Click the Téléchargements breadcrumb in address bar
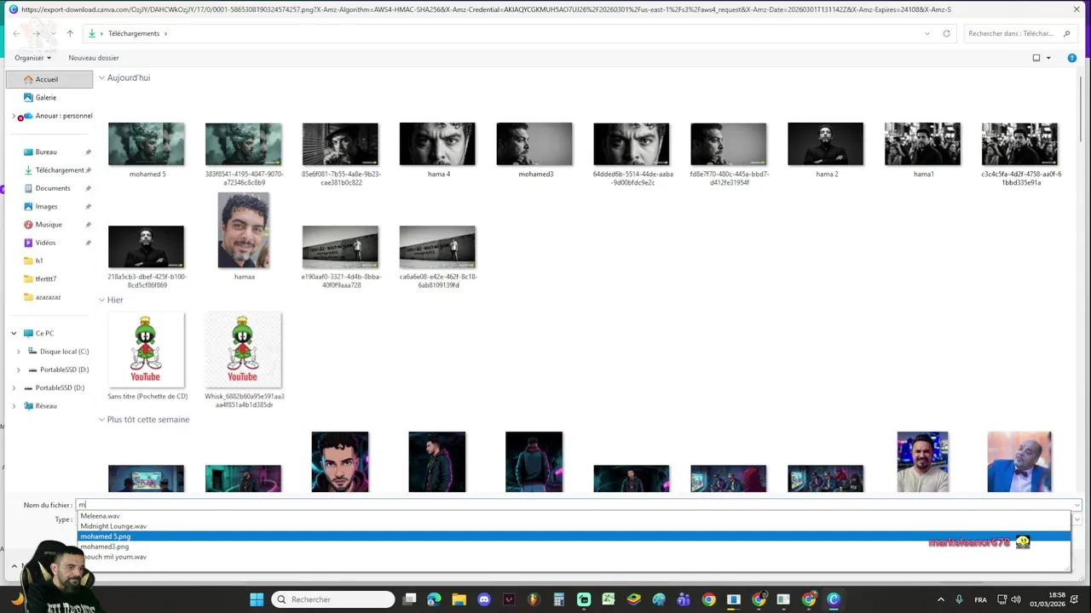The width and height of the screenshot is (1091, 613). coord(134,33)
